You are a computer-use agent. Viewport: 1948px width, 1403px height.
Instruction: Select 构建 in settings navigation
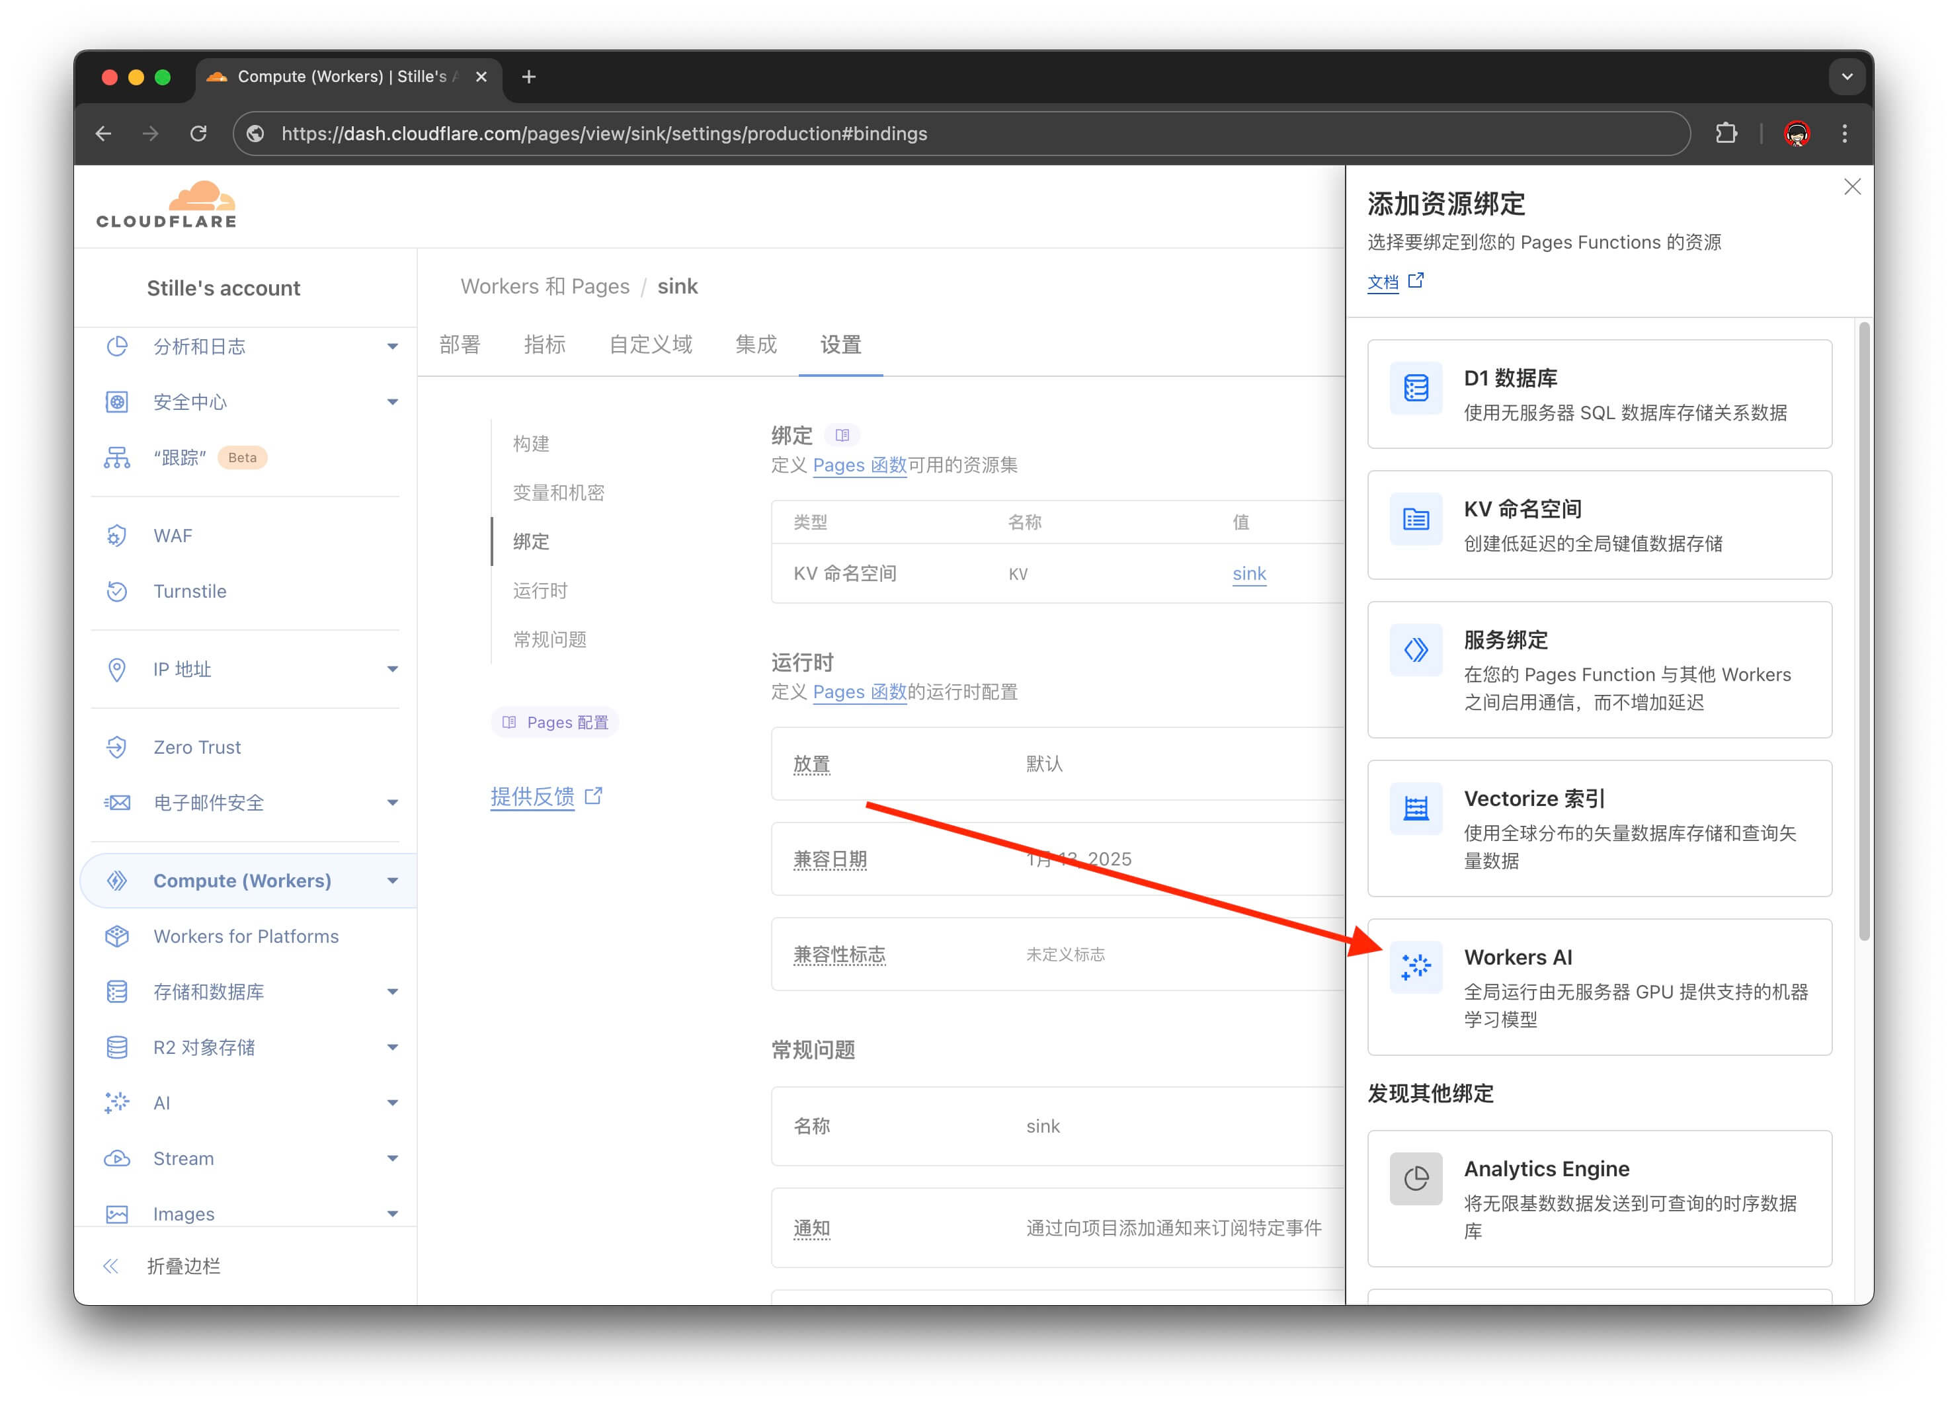point(531,444)
